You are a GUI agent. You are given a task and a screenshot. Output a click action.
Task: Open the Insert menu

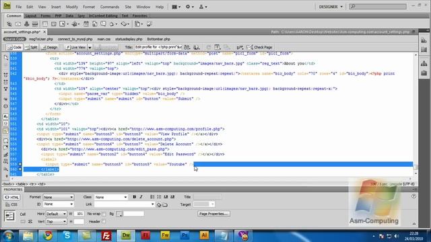click(56, 7)
